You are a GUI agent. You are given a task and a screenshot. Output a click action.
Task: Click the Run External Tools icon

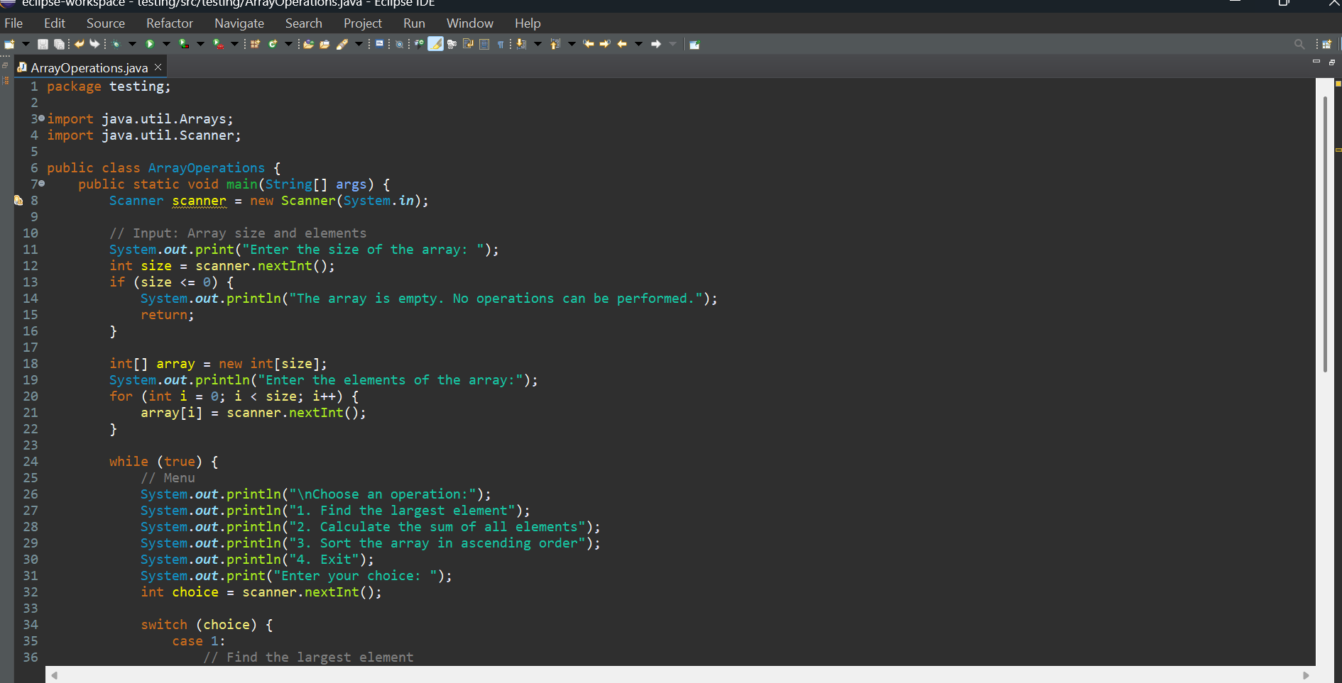tap(218, 44)
